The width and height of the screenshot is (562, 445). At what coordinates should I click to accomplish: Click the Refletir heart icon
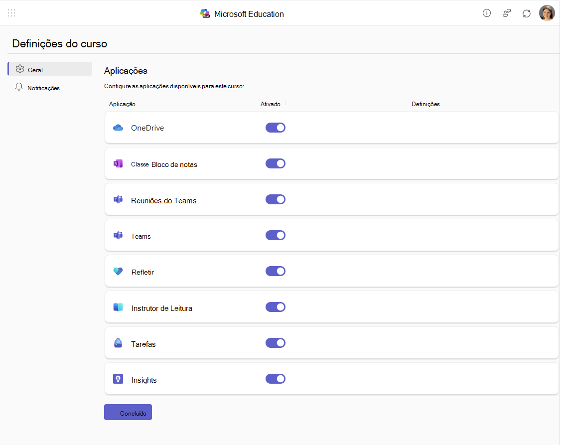118,272
